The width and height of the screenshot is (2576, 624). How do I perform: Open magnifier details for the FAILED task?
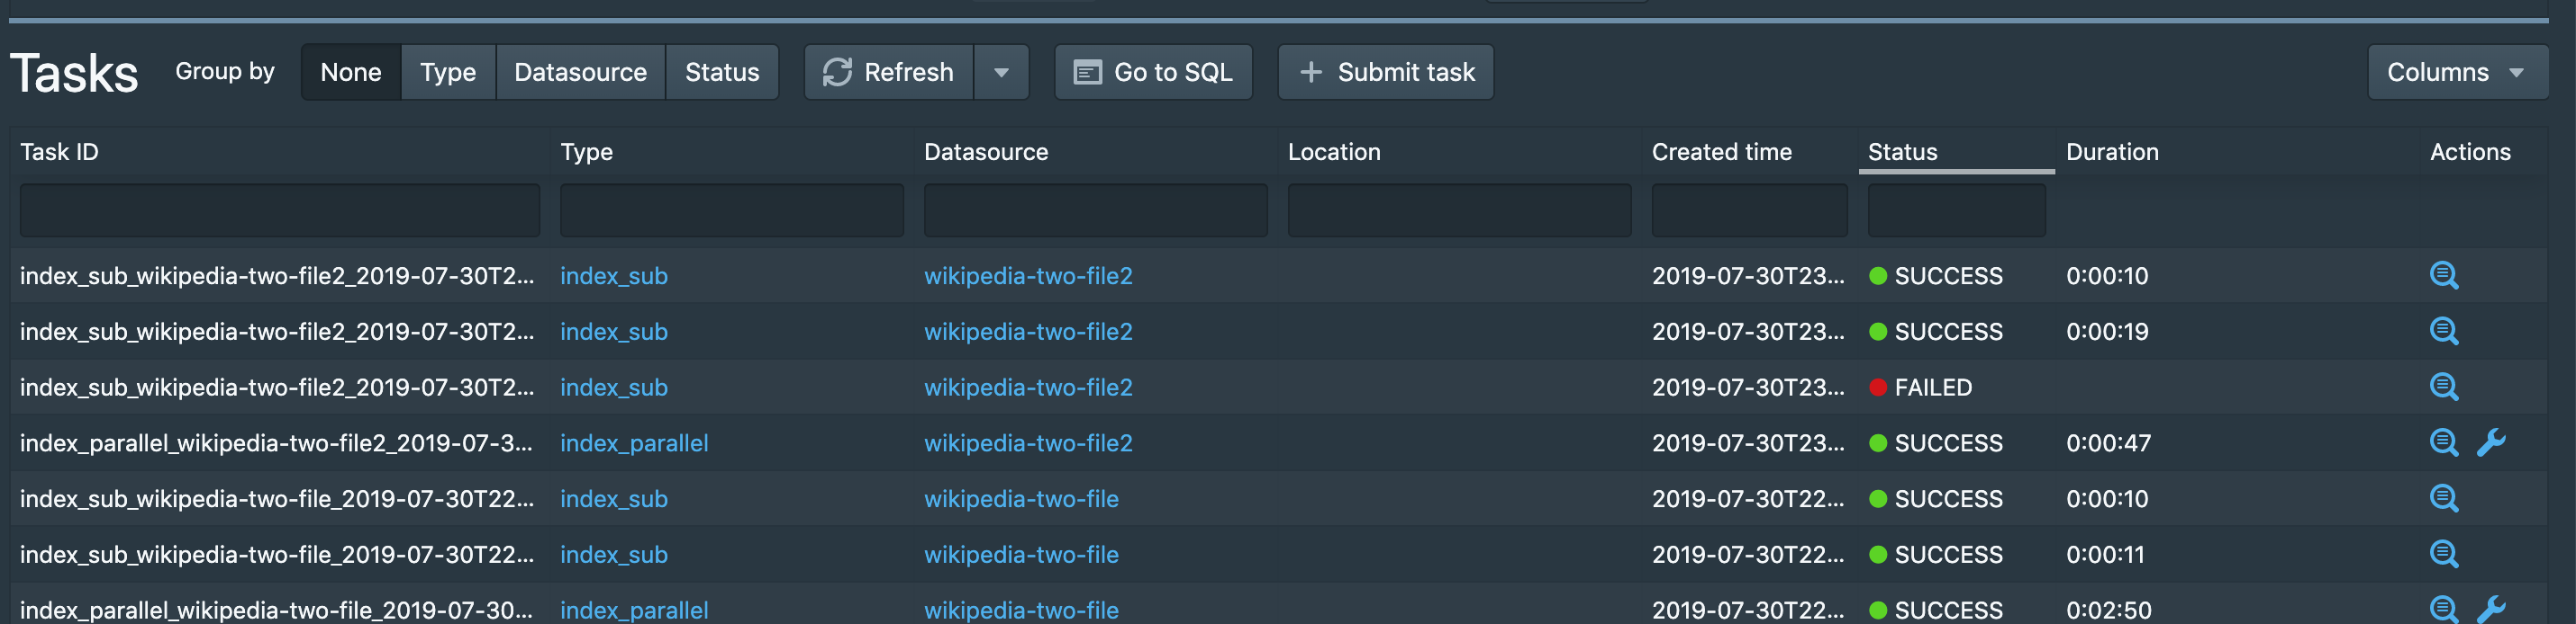(x=2443, y=387)
